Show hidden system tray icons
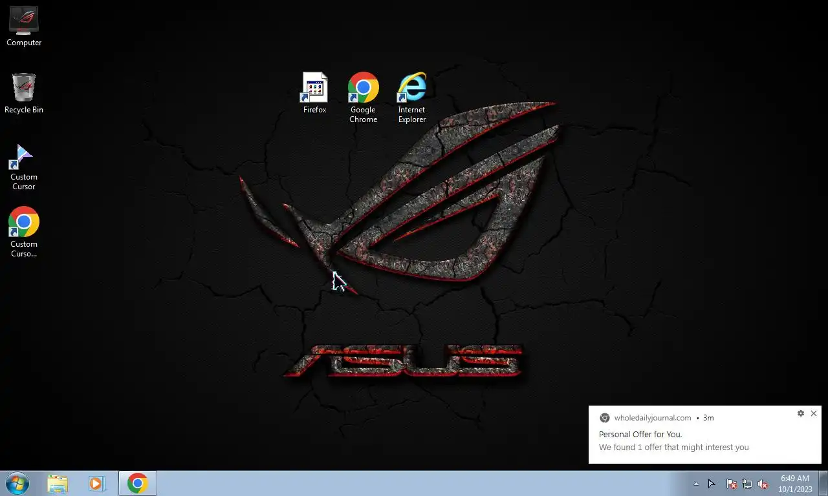Screen dimensions: 828x496 pos(696,484)
